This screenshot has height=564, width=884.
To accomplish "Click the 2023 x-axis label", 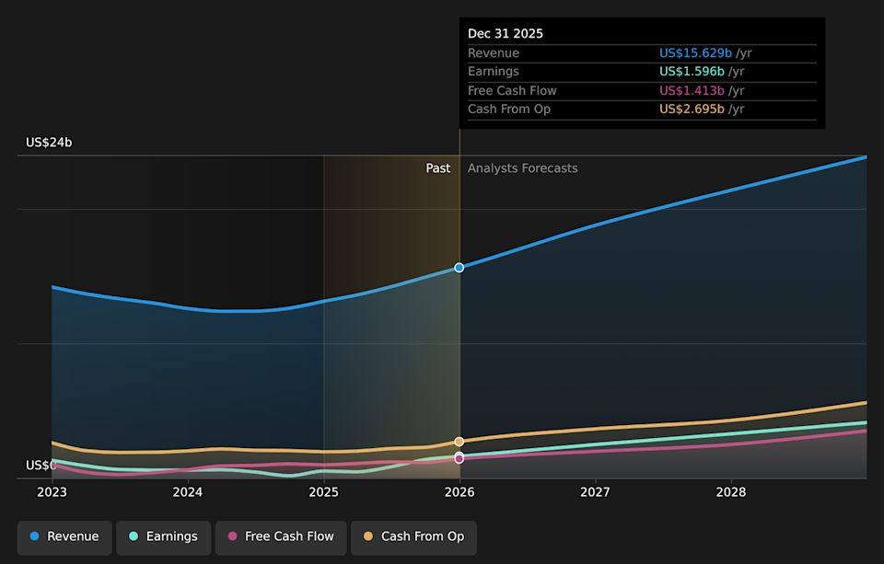I will tap(52, 492).
